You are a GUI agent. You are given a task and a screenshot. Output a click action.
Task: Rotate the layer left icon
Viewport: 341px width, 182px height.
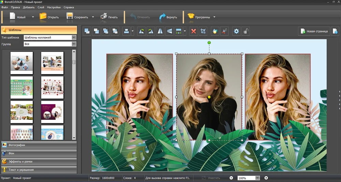(142, 31)
